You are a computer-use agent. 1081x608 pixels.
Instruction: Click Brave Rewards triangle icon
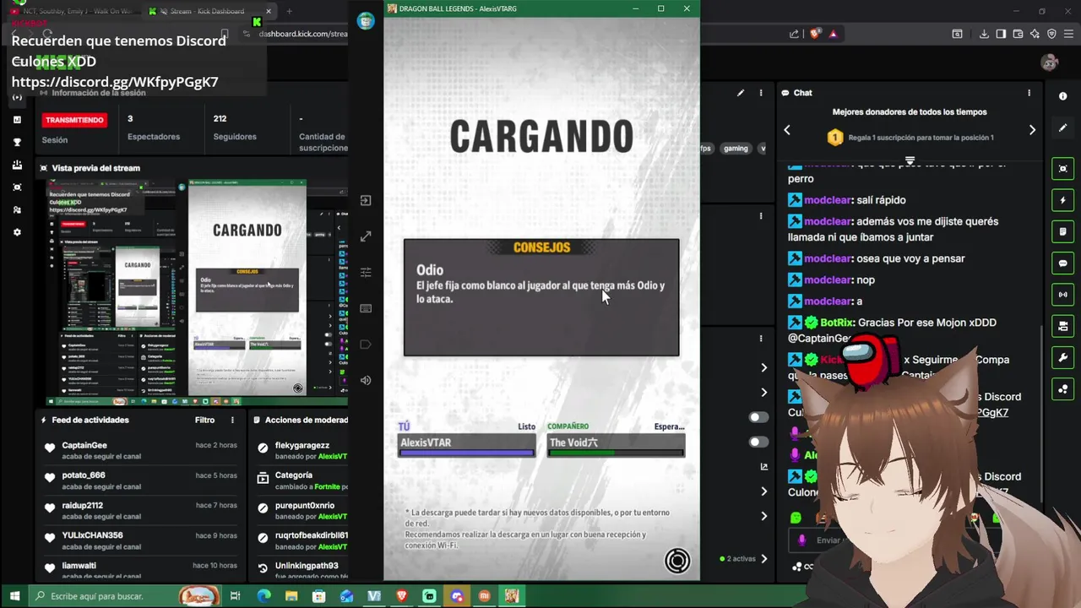pyautogui.click(x=833, y=34)
